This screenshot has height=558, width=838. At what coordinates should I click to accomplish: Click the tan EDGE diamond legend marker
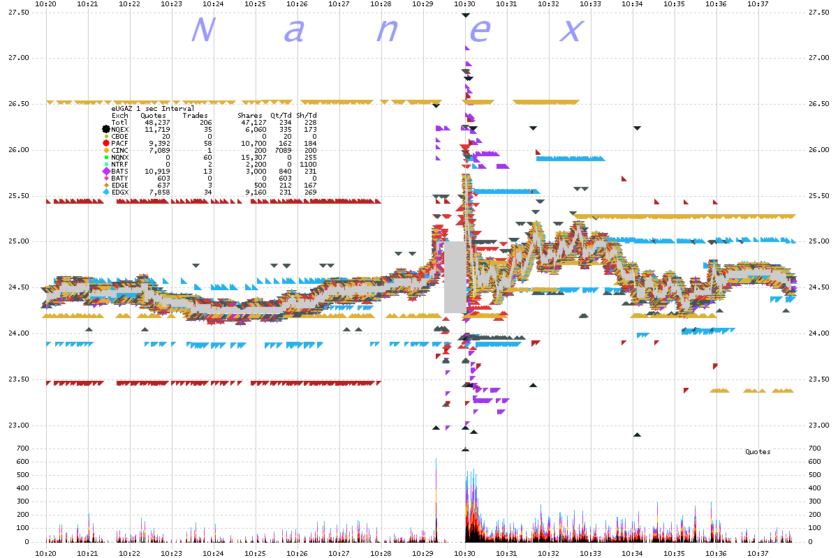[x=105, y=185]
